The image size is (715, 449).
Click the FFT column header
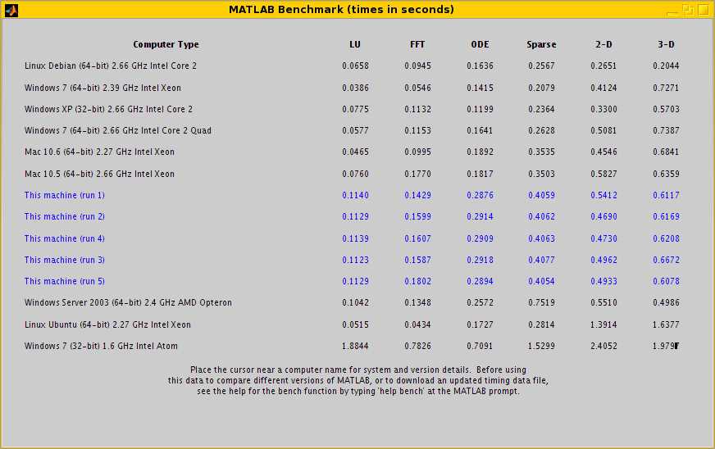point(417,44)
